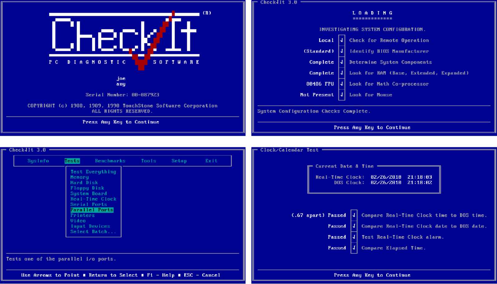Click the LOADING heading
This screenshot has height=284, width=497.
coord(372,13)
